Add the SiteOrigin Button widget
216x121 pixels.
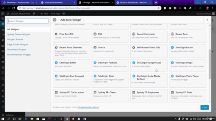(188, 51)
